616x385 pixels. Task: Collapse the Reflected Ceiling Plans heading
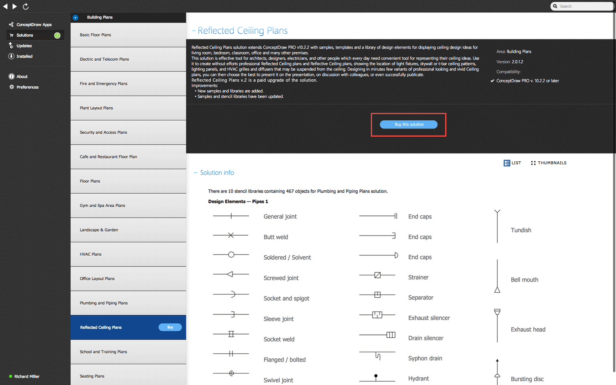pyautogui.click(x=194, y=31)
